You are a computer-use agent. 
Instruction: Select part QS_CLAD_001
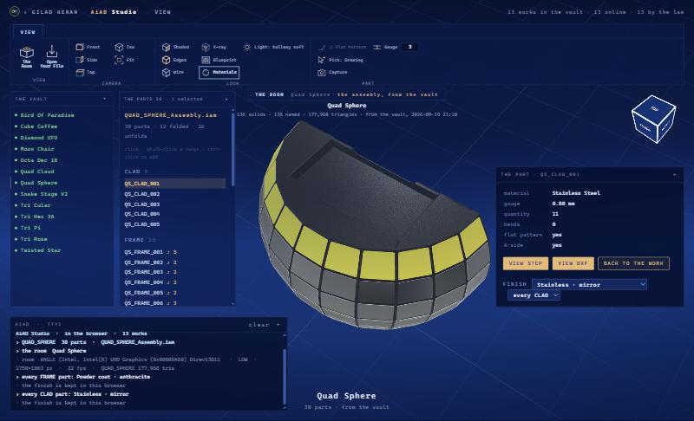[174, 184]
